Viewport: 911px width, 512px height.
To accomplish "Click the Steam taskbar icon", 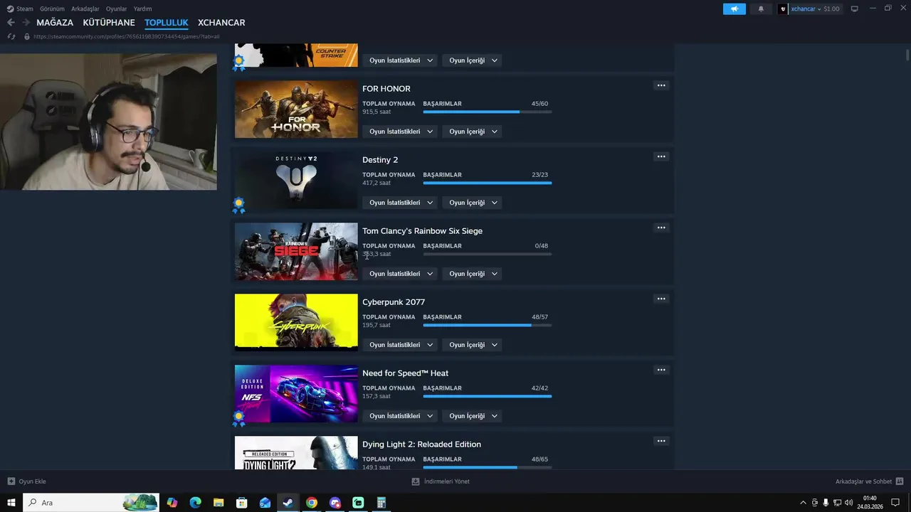I will tap(288, 503).
